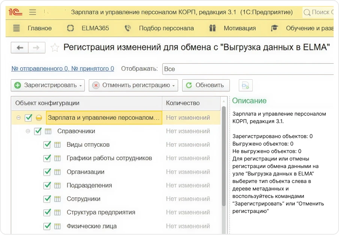
Task: Click the Обновить button
Action: pyautogui.click(x=205, y=85)
